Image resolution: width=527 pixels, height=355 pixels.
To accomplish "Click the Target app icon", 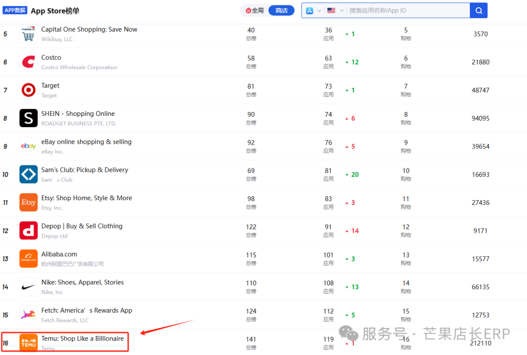I will 29,90.
